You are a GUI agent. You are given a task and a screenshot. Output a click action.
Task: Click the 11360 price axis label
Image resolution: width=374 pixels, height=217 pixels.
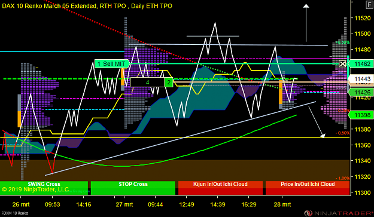coord(363,145)
